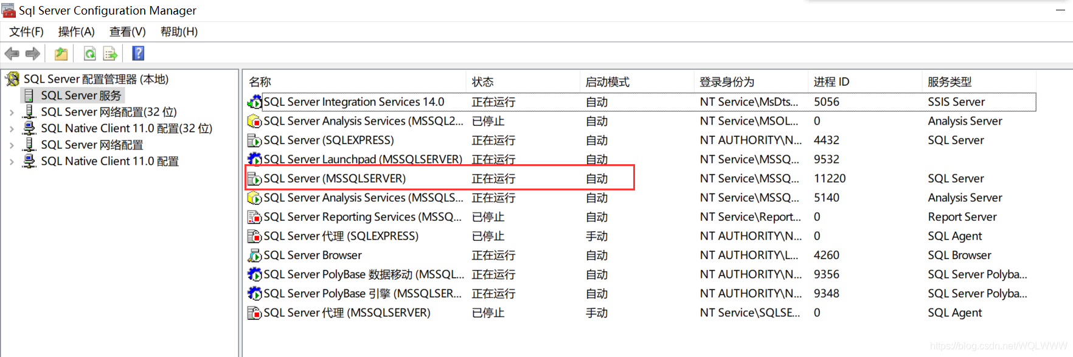Click the stopped Analysis Services (MSSQL2...) icon
The width and height of the screenshot is (1073, 357).
click(254, 121)
